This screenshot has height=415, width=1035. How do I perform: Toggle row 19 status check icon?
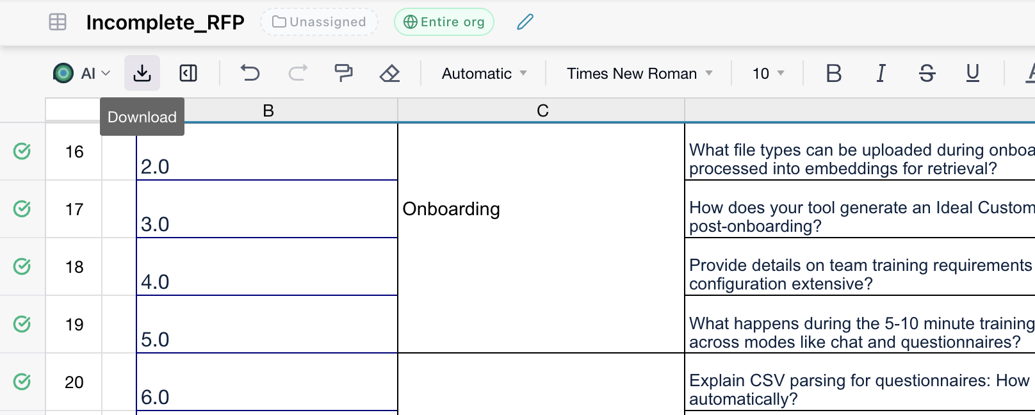click(22, 324)
